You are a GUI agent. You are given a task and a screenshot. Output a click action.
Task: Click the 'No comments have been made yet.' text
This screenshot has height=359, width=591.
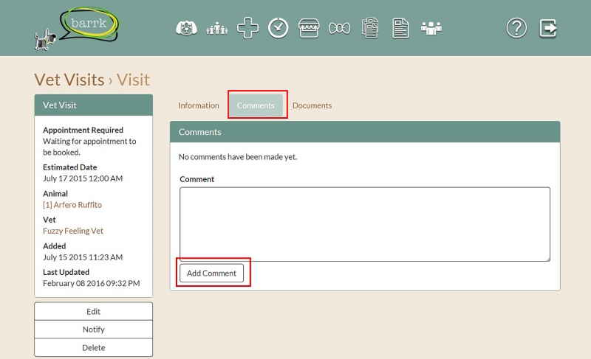tap(238, 157)
